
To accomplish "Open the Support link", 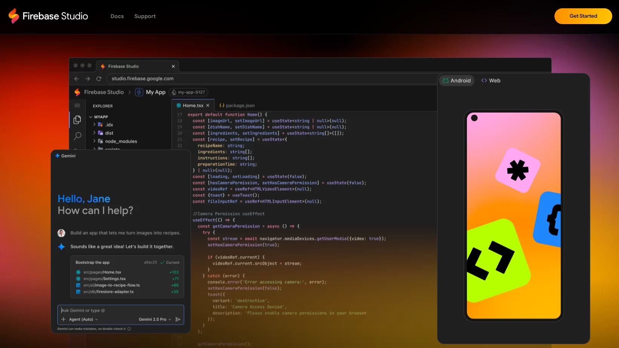I will pos(145,16).
